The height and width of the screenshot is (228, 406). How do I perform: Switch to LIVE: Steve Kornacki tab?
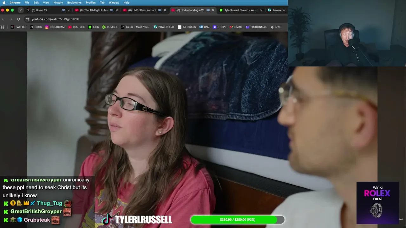tap(145, 10)
